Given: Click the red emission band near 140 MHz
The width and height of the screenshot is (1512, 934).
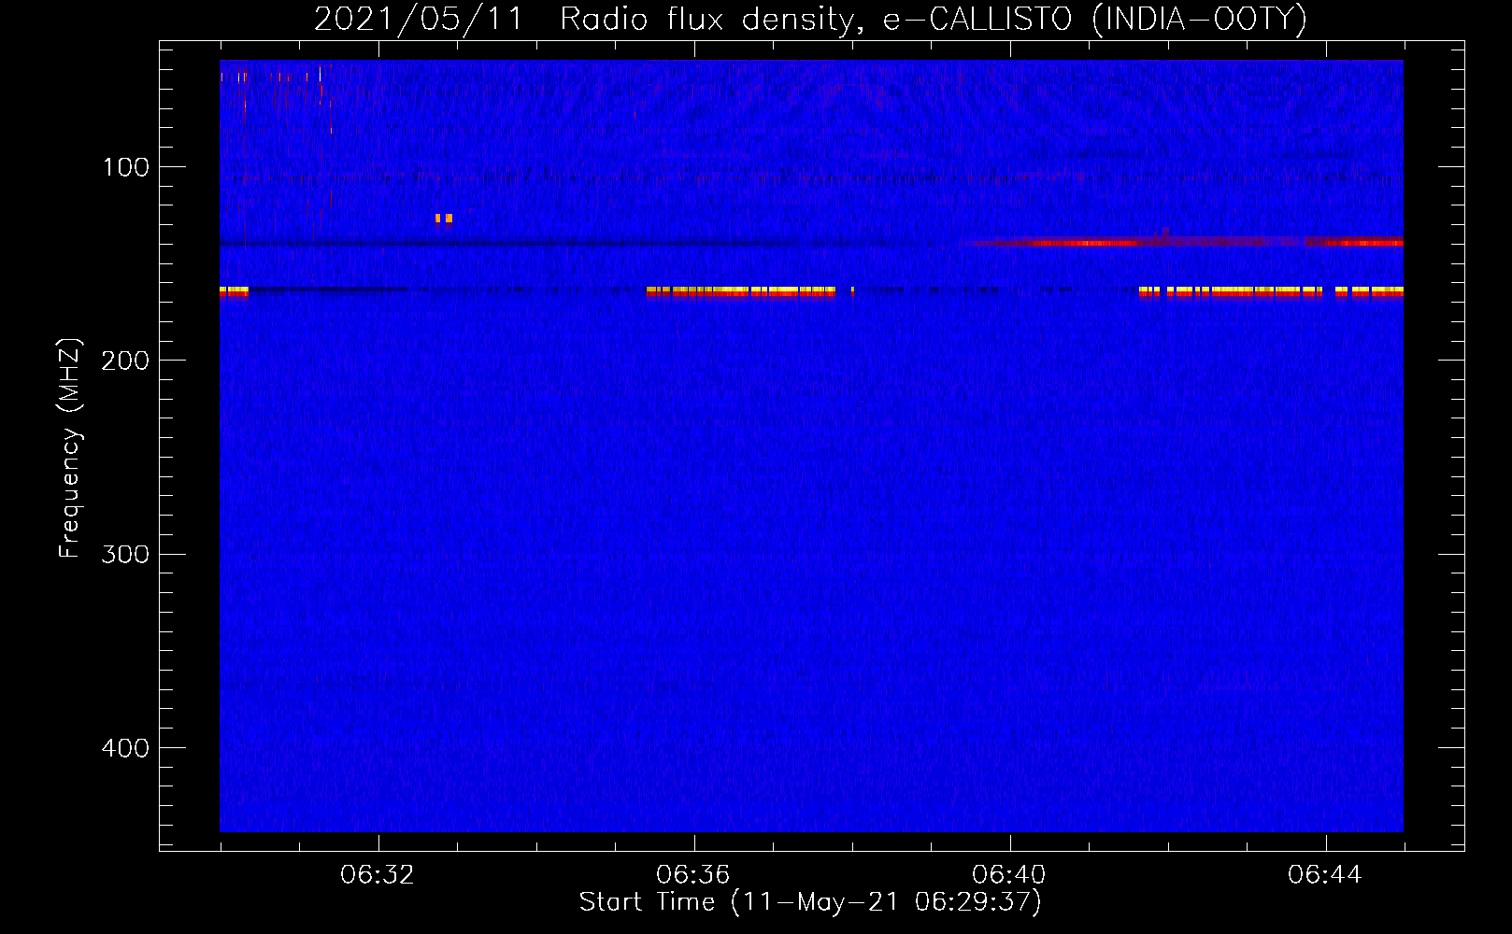Looking at the screenshot, I should click(1183, 243).
